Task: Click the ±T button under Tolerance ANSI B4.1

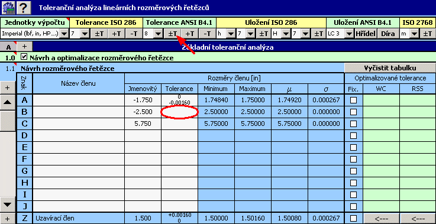Action: 172,34
